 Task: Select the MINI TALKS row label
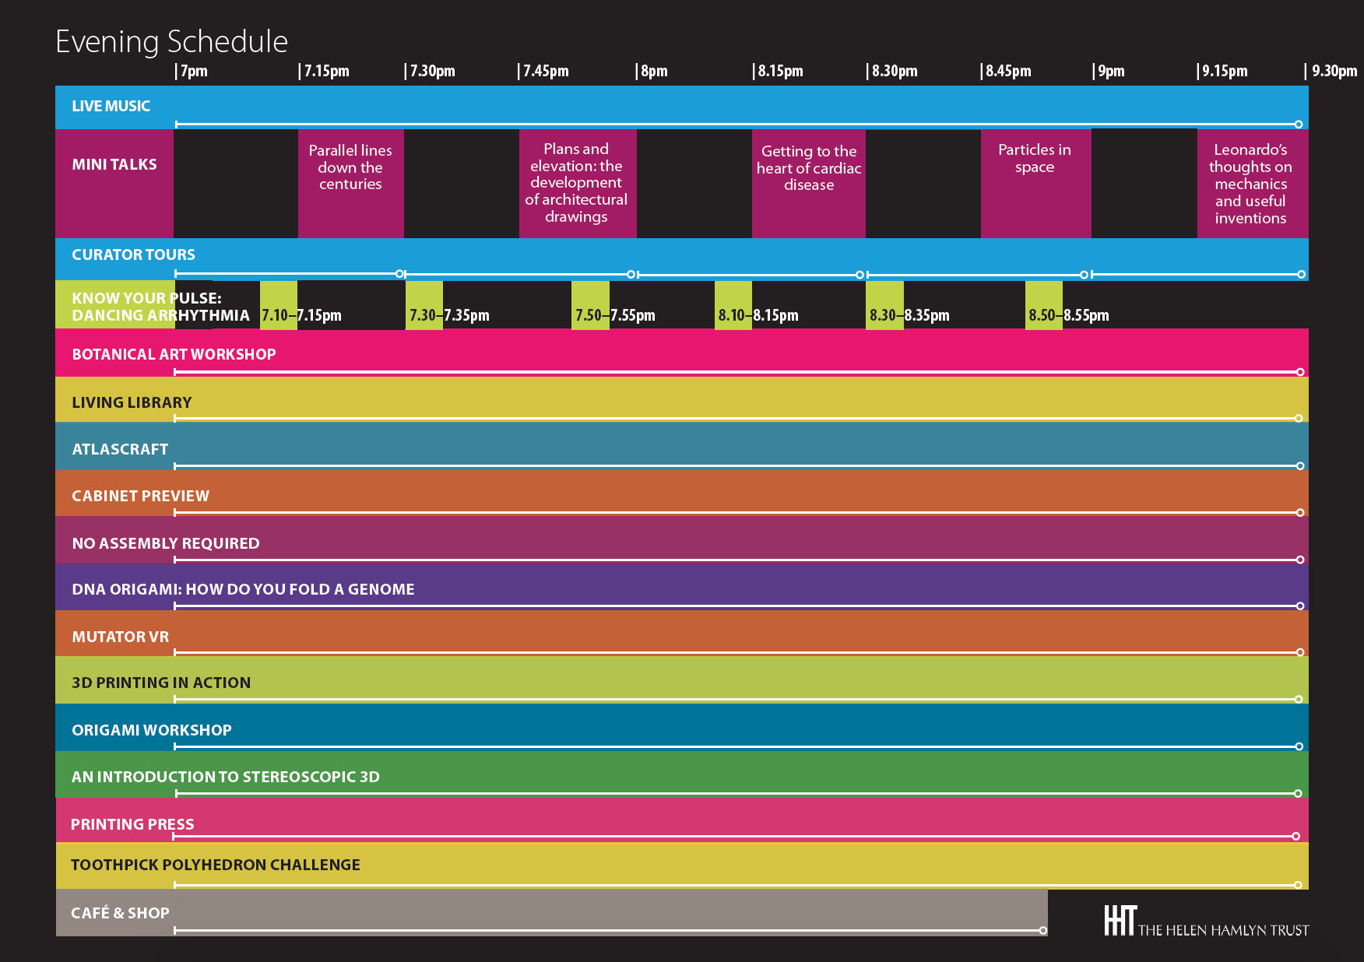point(114,164)
